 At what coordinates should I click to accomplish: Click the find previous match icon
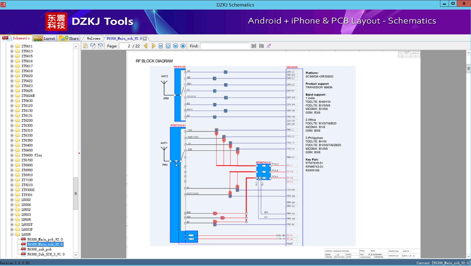tap(254, 46)
